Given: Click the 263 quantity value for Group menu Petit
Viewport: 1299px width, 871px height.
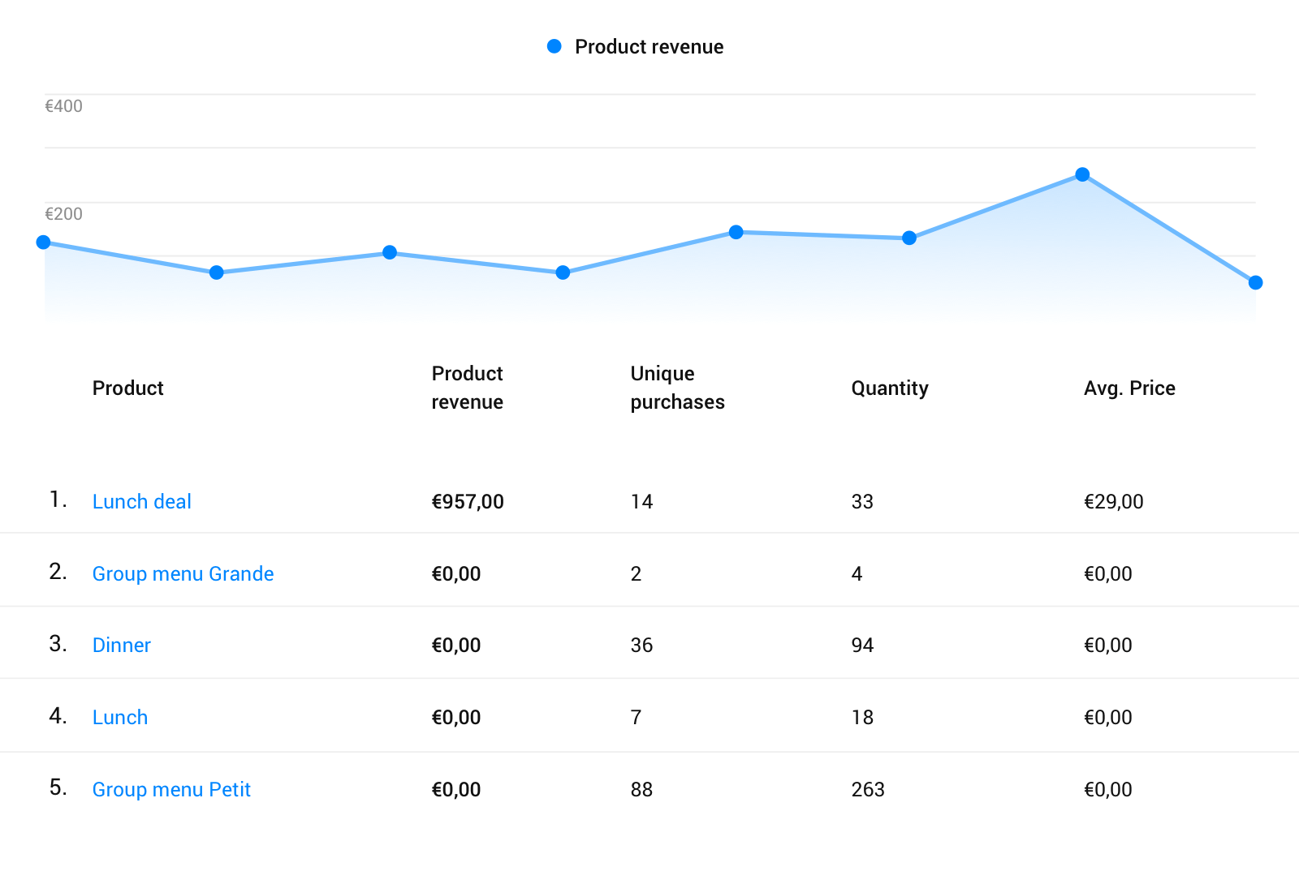Looking at the screenshot, I should click(x=867, y=789).
